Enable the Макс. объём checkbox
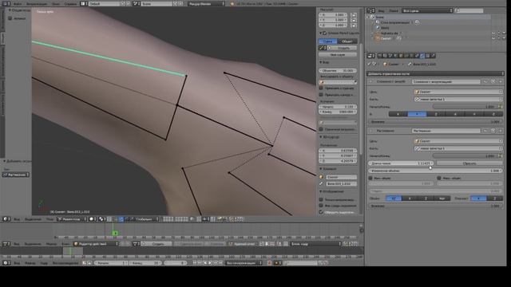Viewport: 511px width, 287px height. point(439,178)
